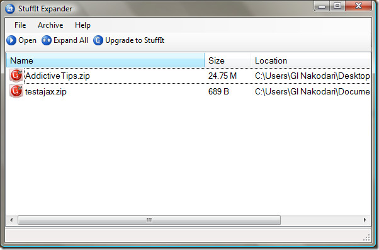This screenshot has width=379, height=250.
Task: Click the Expand All toolbar label
Action: pos(71,40)
